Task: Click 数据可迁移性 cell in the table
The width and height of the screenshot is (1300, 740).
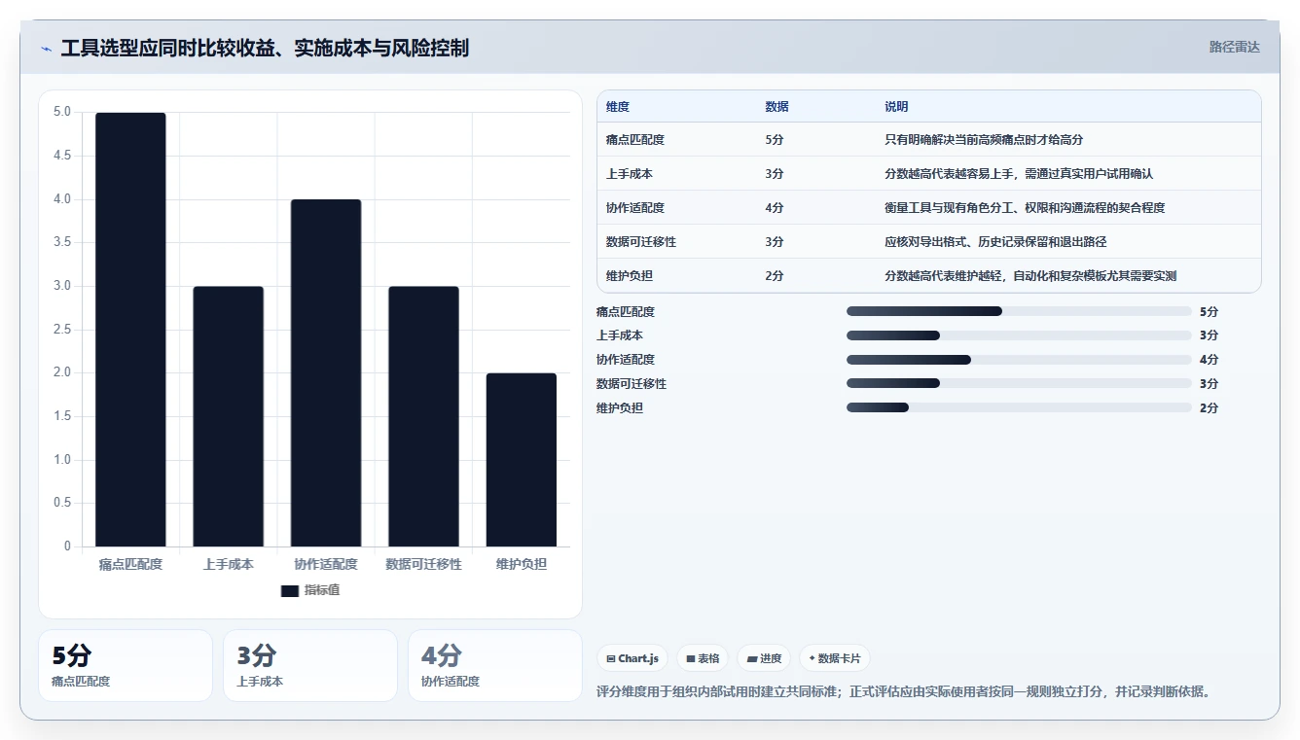Action: pyautogui.click(x=641, y=242)
